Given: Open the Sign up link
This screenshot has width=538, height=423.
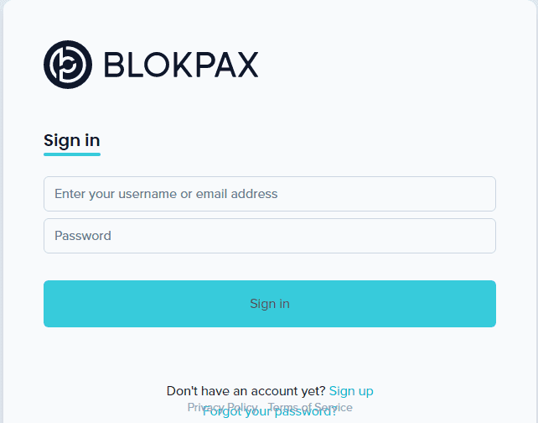Looking at the screenshot, I should pyautogui.click(x=351, y=391).
